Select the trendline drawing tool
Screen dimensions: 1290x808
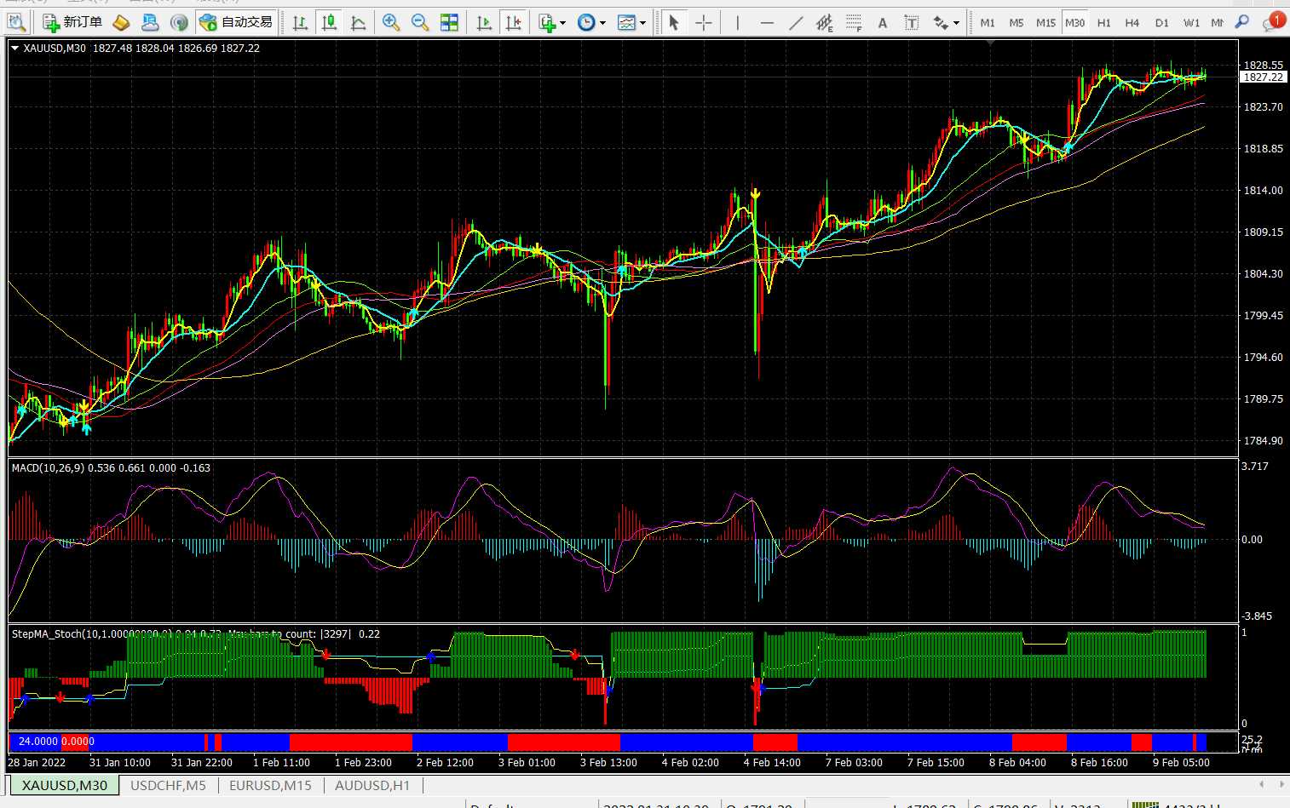795,23
